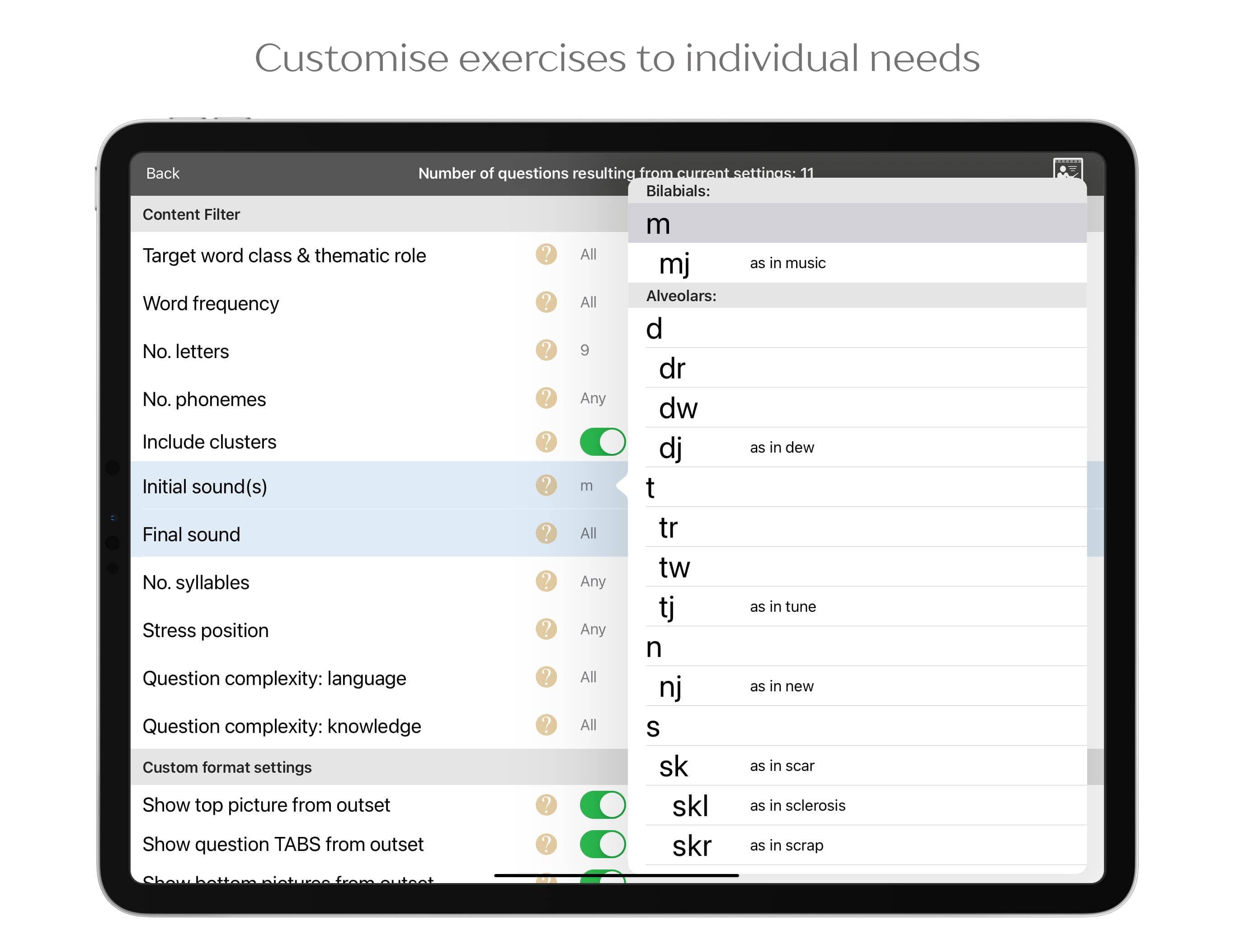Click help icon for Word frequency

point(546,302)
